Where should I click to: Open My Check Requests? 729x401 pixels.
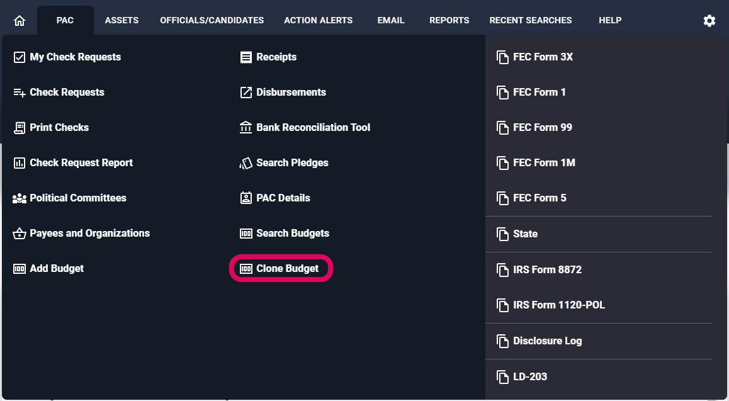point(75,57)
